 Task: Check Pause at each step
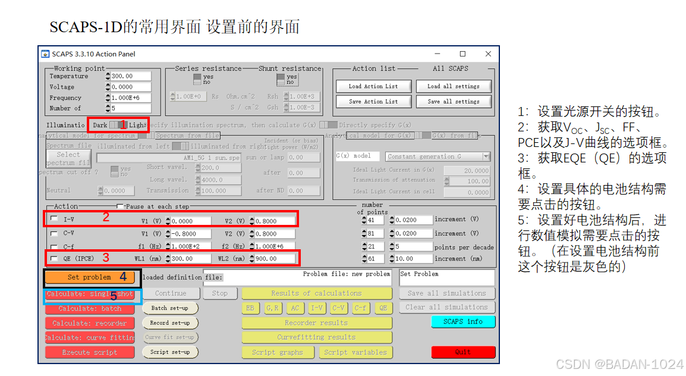120,206
